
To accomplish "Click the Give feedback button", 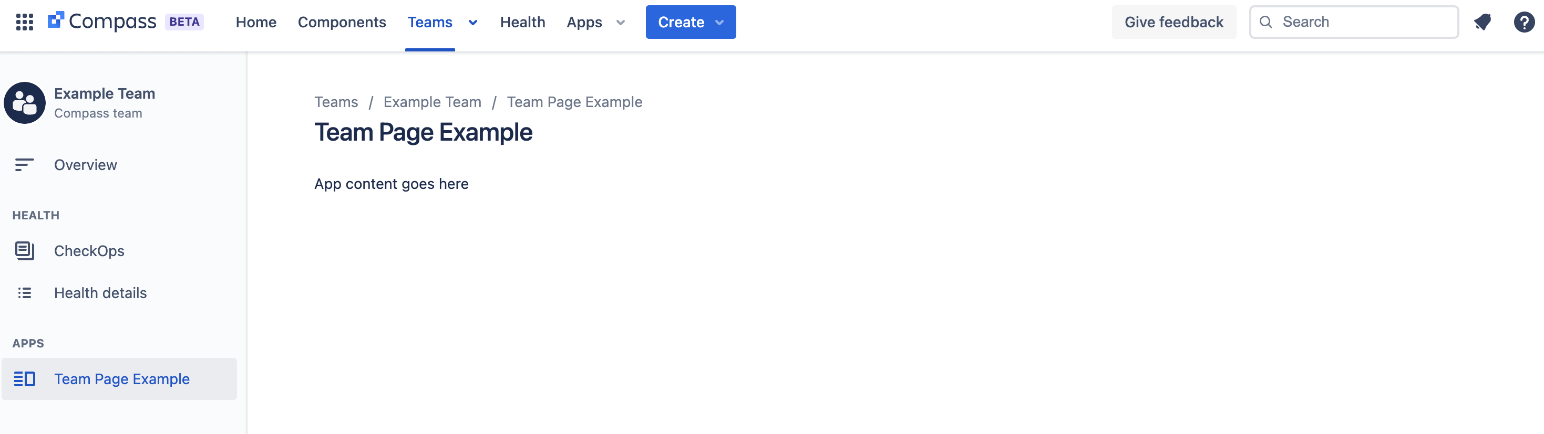I will [1174, 22].
